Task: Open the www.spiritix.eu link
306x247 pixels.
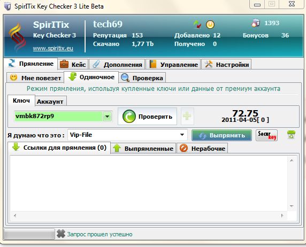Action: point(53,48)
